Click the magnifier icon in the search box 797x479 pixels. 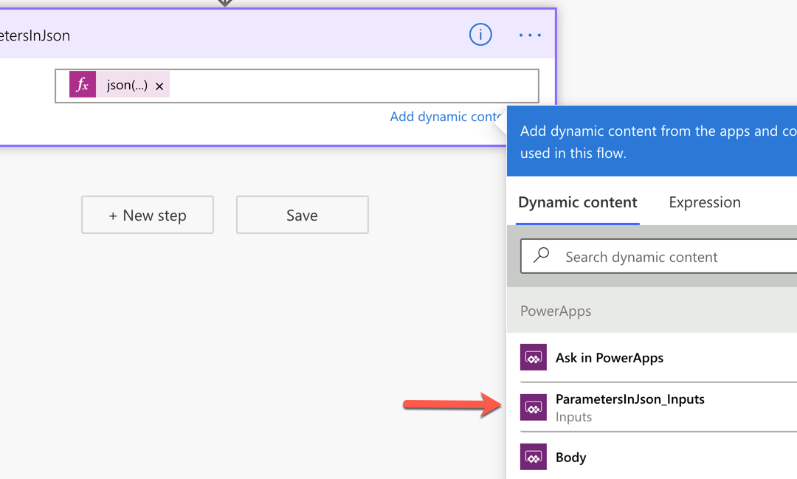[542, 255]
